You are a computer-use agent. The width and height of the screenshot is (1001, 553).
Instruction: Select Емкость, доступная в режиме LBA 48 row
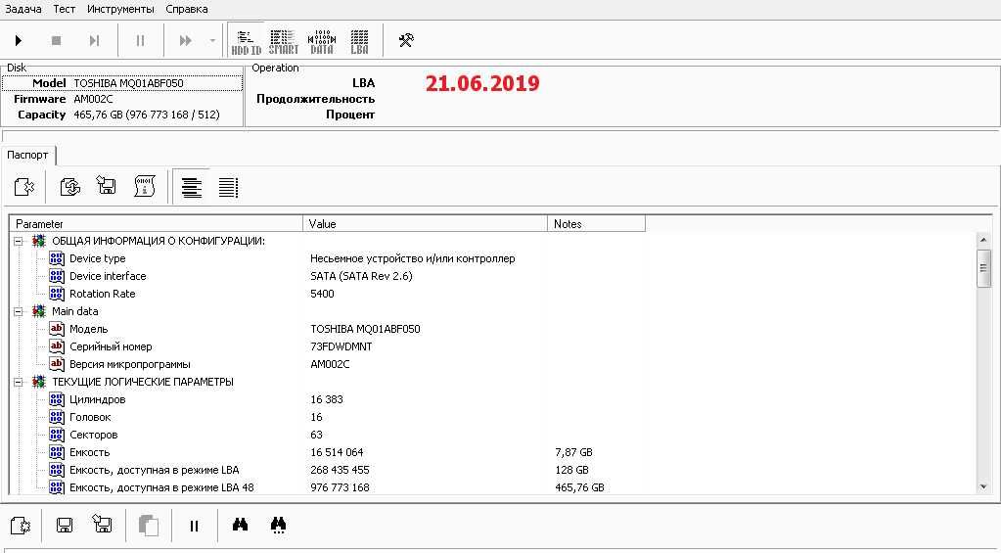click(491, 487)
